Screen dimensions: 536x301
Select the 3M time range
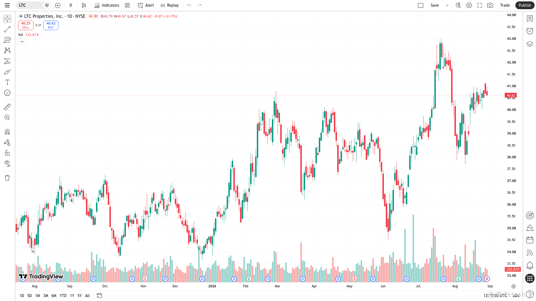click(x=46, y=296)
